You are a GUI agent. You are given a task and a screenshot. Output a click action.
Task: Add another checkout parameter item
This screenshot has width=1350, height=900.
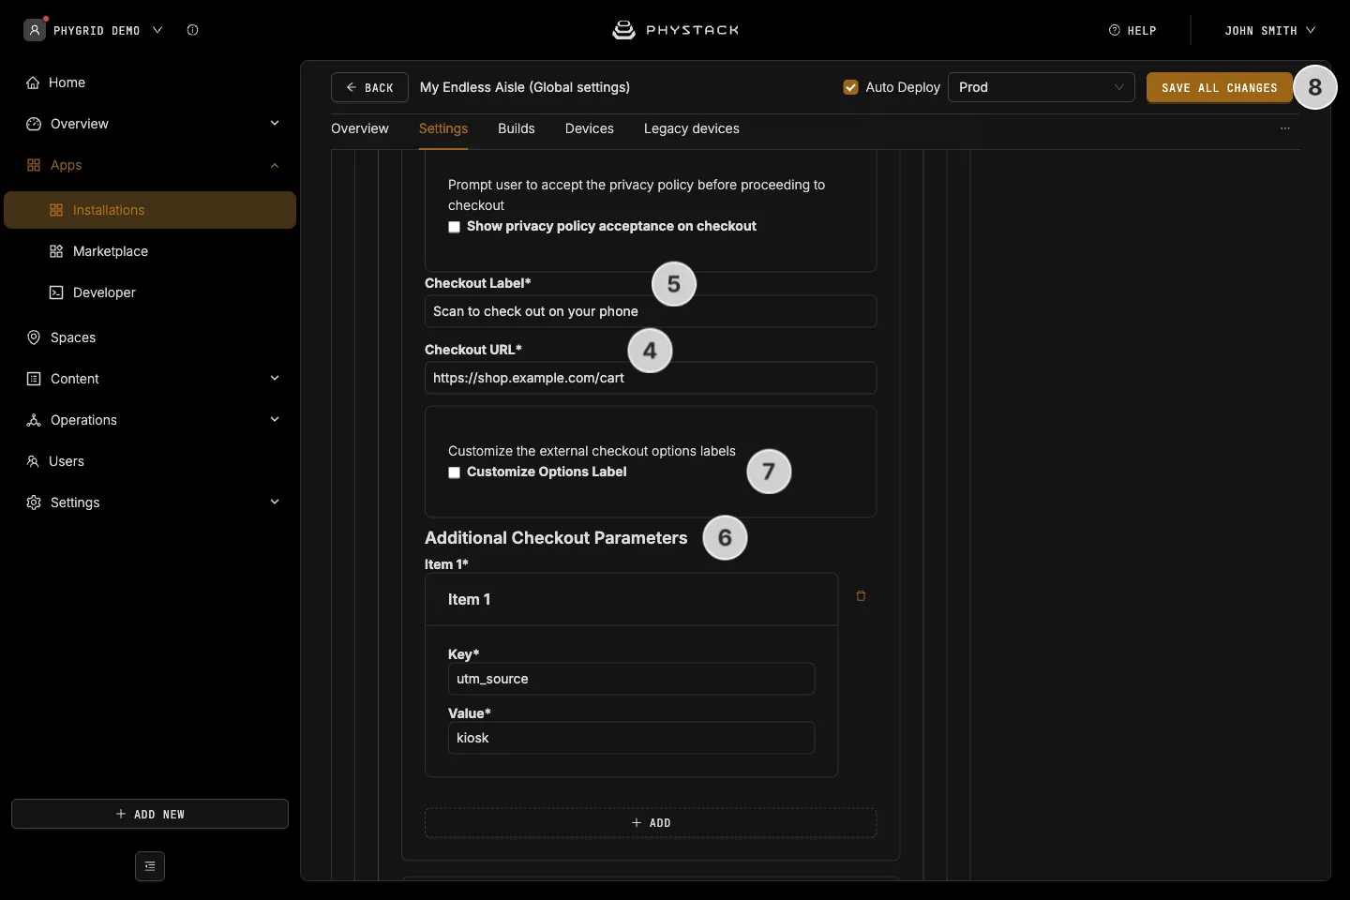[651, 823]
